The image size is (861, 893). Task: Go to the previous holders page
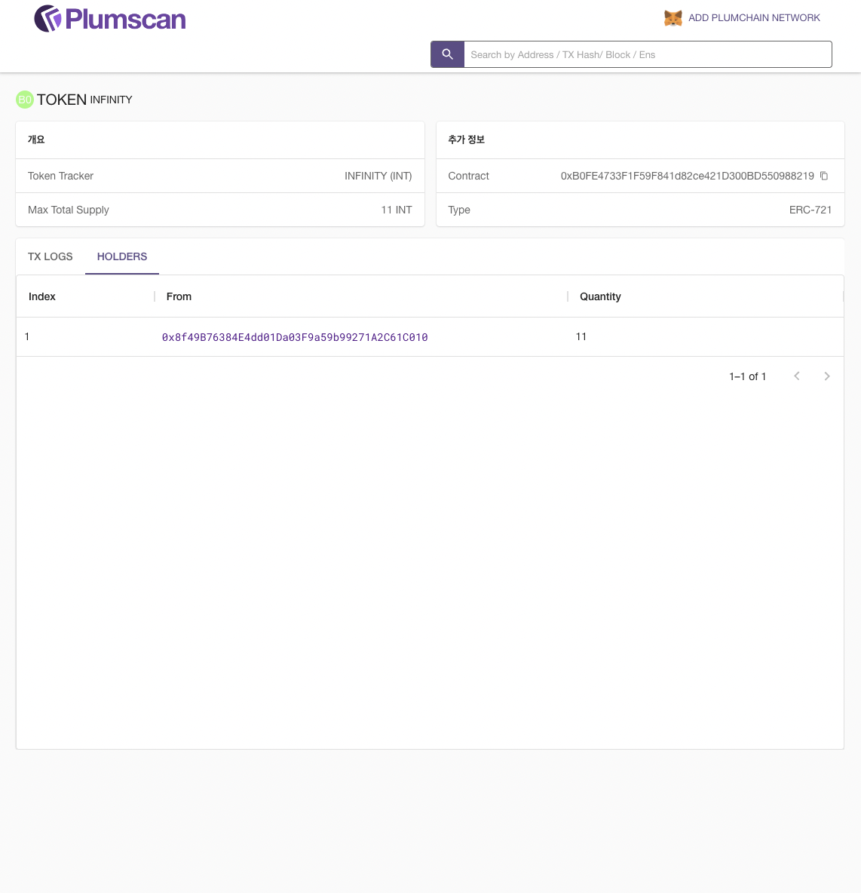pos(797,376)
